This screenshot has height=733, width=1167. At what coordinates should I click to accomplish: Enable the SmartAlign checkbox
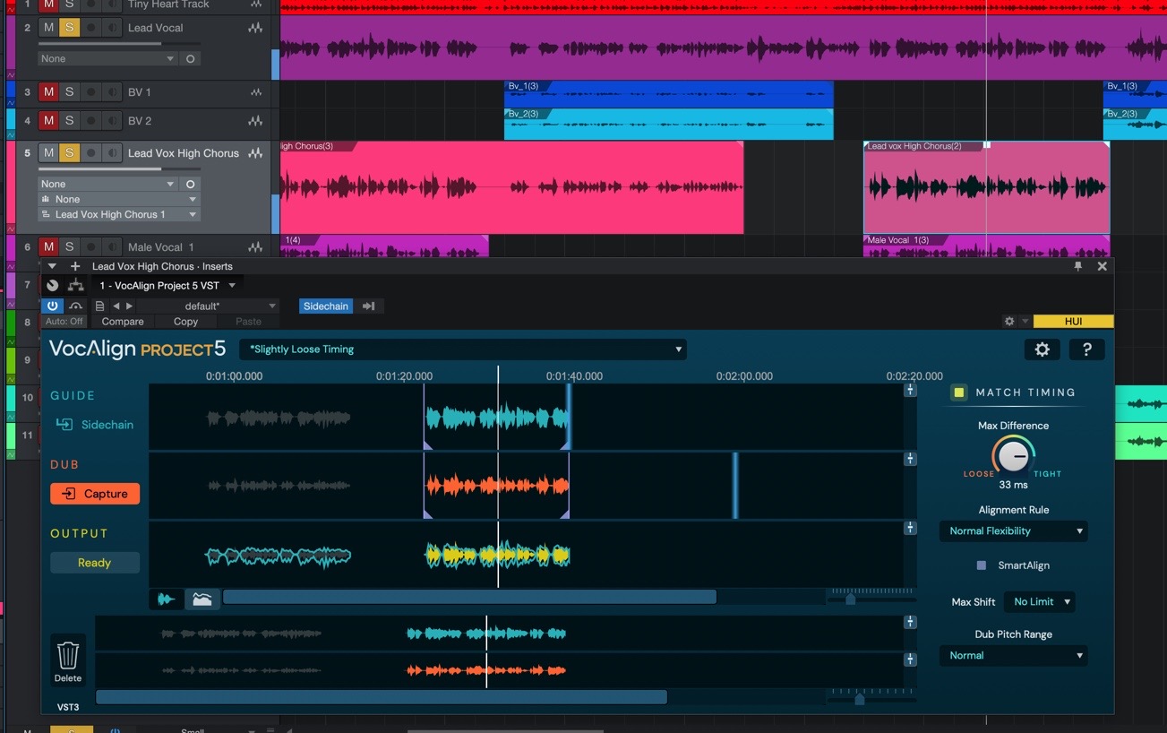tap(981, 565)
